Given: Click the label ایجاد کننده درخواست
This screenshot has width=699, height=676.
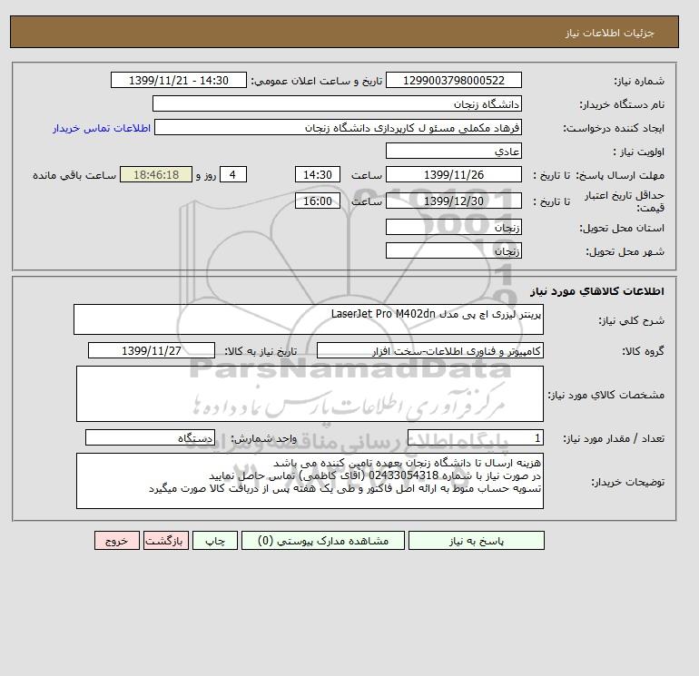Looking at the screenshot, I should pyautogui.click(x=614, y=128).
